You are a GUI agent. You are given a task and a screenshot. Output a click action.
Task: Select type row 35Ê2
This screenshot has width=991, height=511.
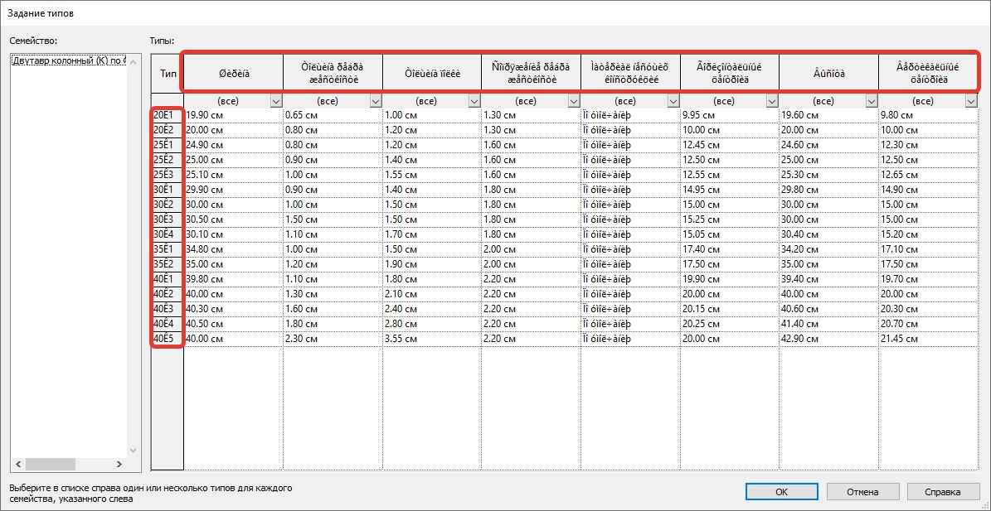coord(168,263)
